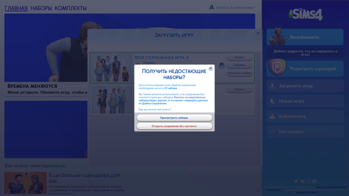Screen dimensions: 349x196
Task: Select the first save family thumbnail
Action: [112, 68]
